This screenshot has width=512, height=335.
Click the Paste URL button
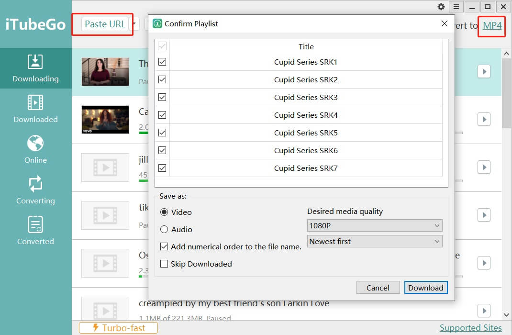[105, 24]
